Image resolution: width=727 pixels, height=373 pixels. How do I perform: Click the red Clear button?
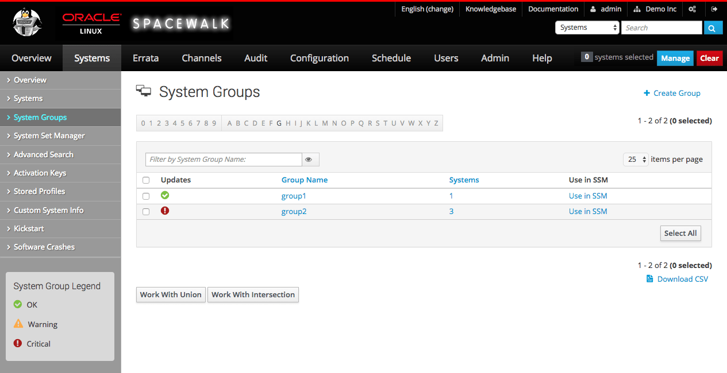click(x=710, y=58)
